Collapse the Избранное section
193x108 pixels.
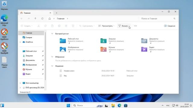coord(52,57)
